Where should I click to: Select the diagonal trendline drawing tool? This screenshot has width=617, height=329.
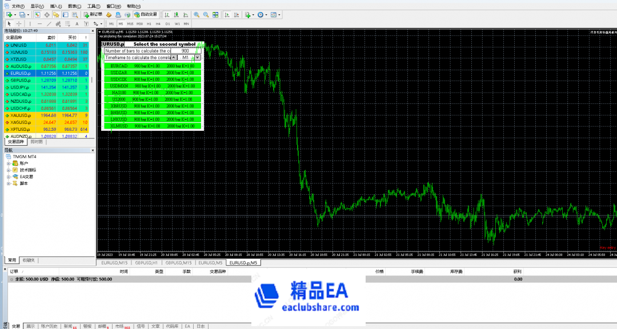point(49,23)
